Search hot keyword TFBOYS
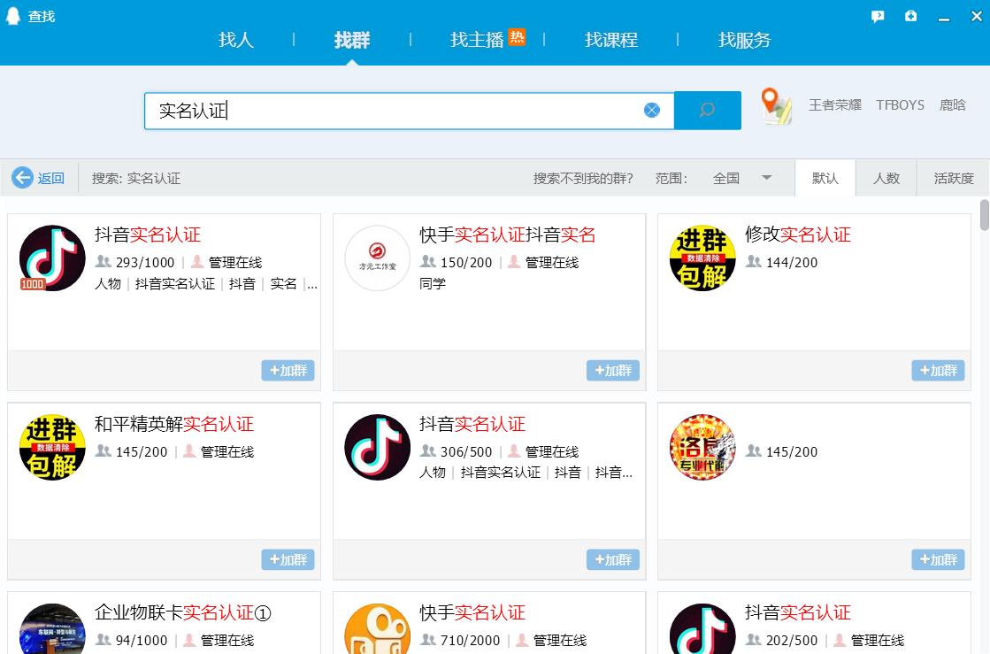Viewport: 990px width, 654px height. coord(899,104)
